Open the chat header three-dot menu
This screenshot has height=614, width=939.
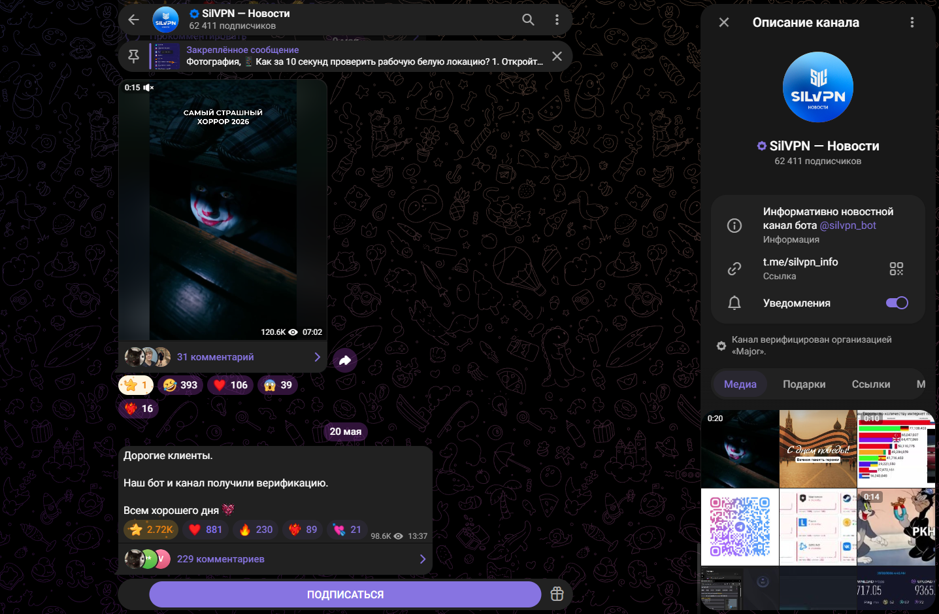557,20
